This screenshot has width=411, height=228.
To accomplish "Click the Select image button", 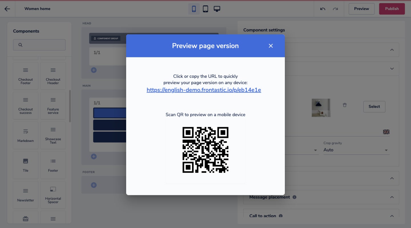I will tap(374, 107).
